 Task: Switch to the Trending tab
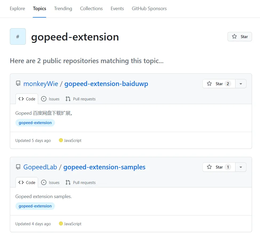click(x=63, y=9)
